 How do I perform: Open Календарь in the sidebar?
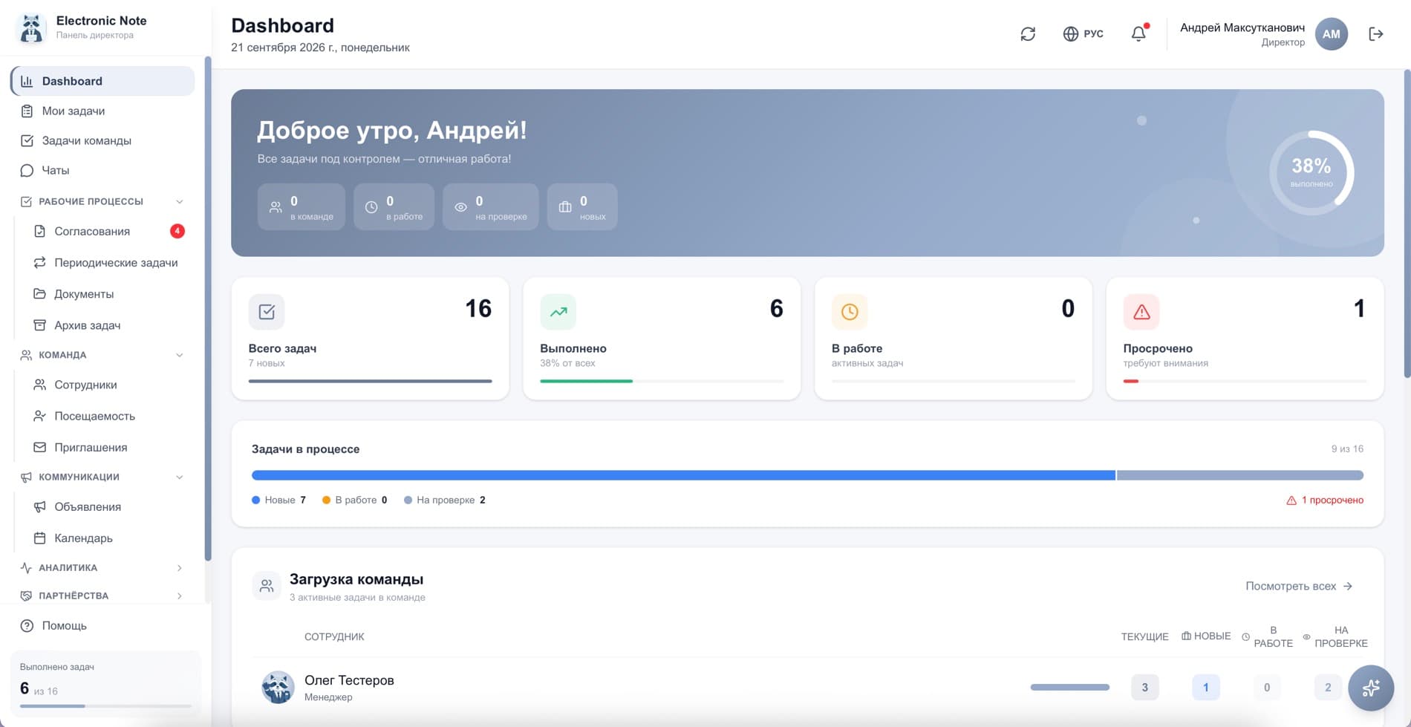click(x=108, y=538)
